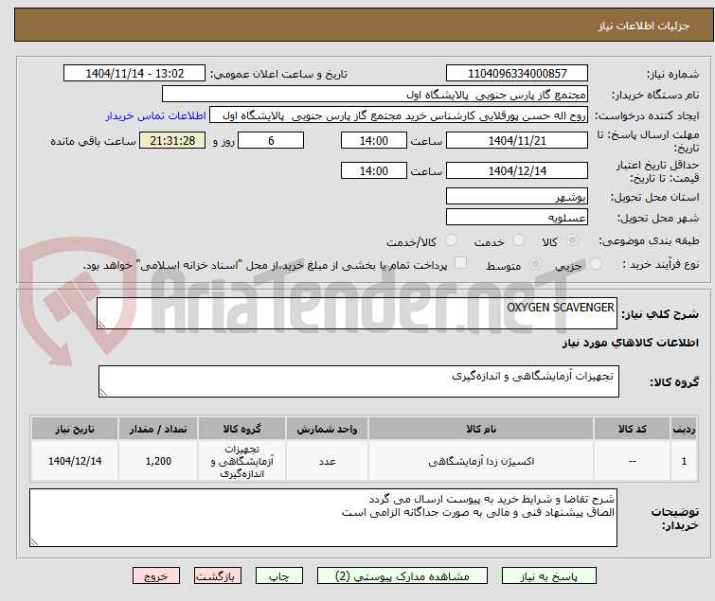Select the 'خدمت' radio button
Screen dimensions: 715x601
click(x=518, y=240)
